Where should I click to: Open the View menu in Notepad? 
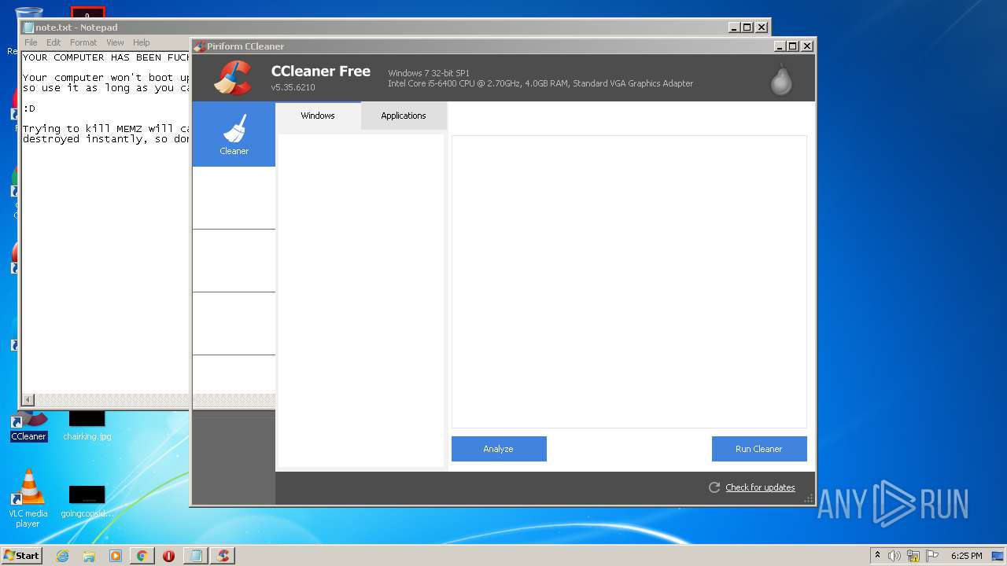tap(115, 42)
